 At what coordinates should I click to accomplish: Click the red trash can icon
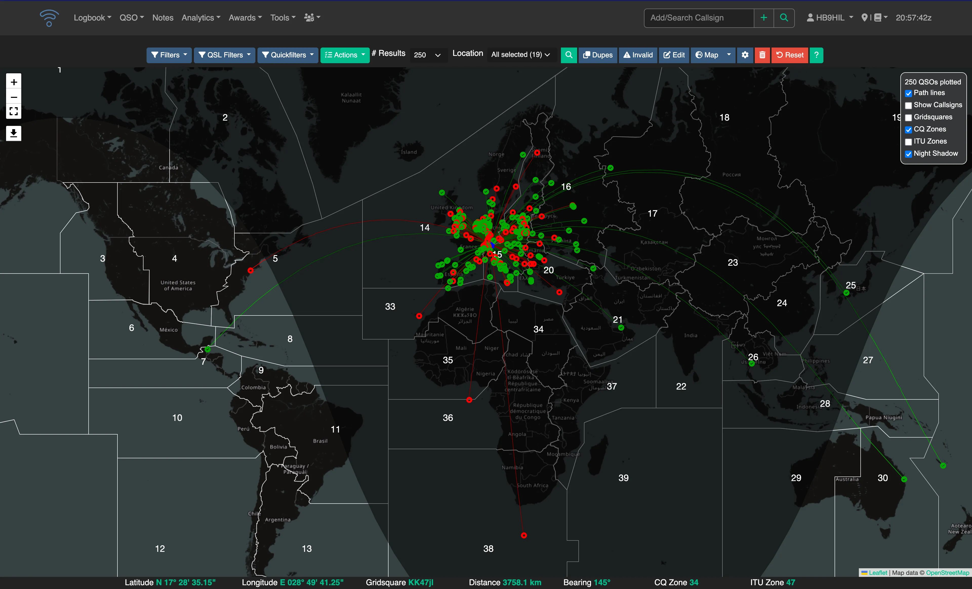(x=762, y=55)
